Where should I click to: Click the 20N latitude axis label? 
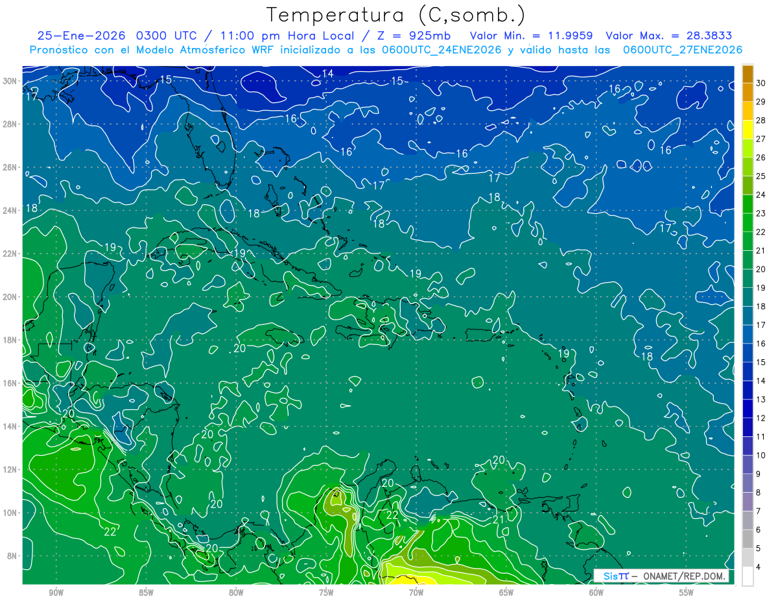click(10, 297)
